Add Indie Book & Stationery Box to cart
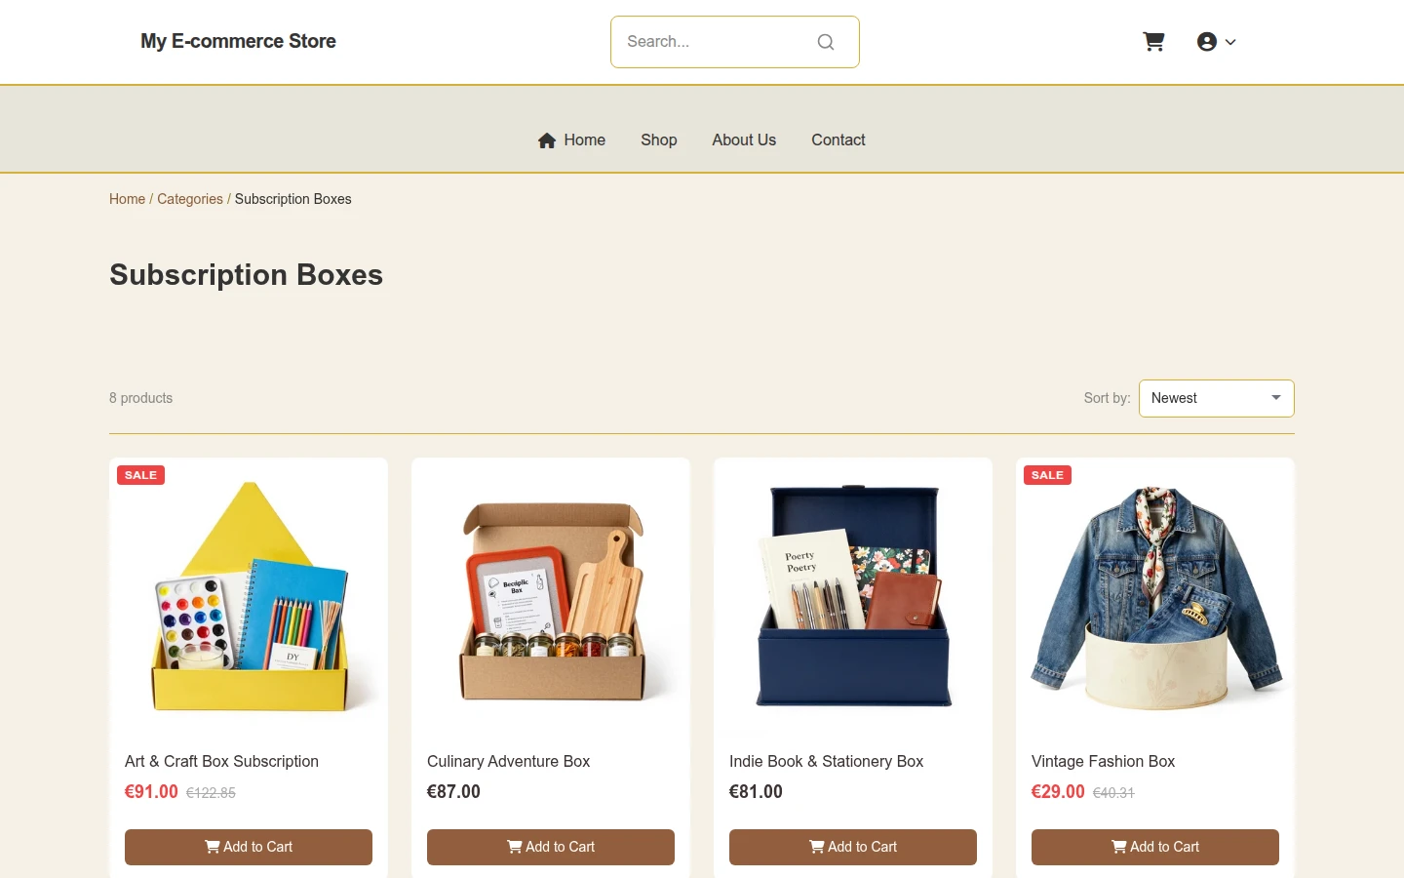This screenshot has height=878, width=1404. click(x=853, y=847)
